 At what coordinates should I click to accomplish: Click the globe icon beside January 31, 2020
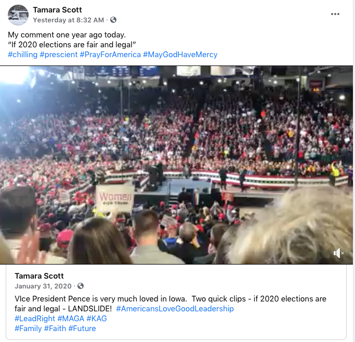(81, 286)
